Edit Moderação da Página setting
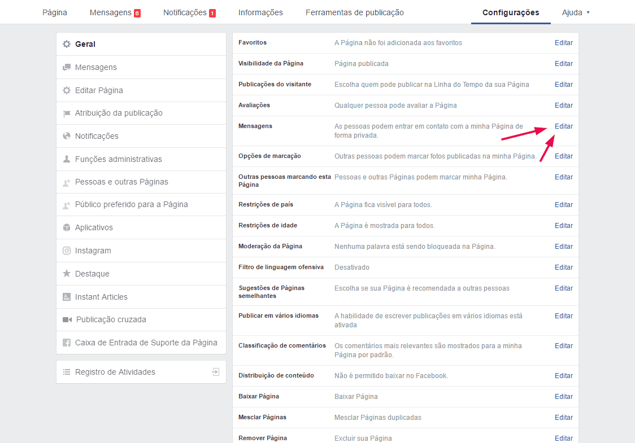 click(x=564, y=247)
